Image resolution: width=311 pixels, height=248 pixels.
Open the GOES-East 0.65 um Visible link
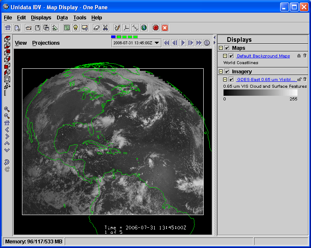pos(266,79)
